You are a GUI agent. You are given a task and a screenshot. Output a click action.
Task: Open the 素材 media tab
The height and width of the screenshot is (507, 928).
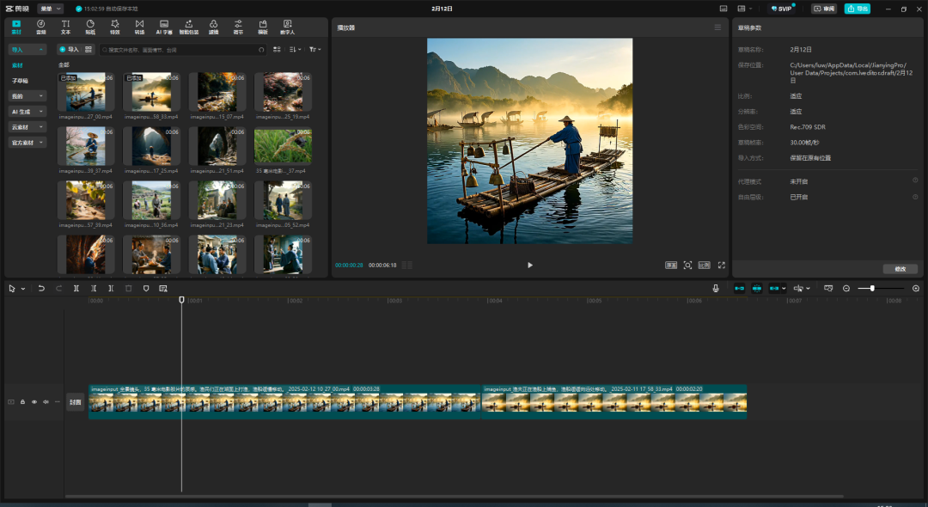pos(16,27)
